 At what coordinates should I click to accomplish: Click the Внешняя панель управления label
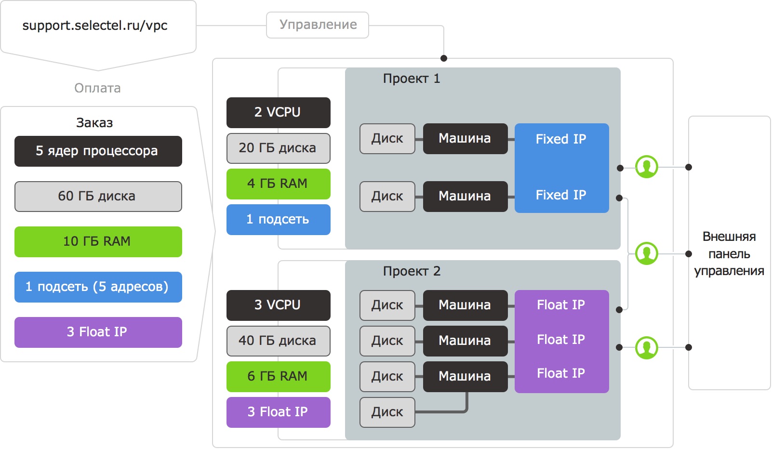(x=729, y=254)
